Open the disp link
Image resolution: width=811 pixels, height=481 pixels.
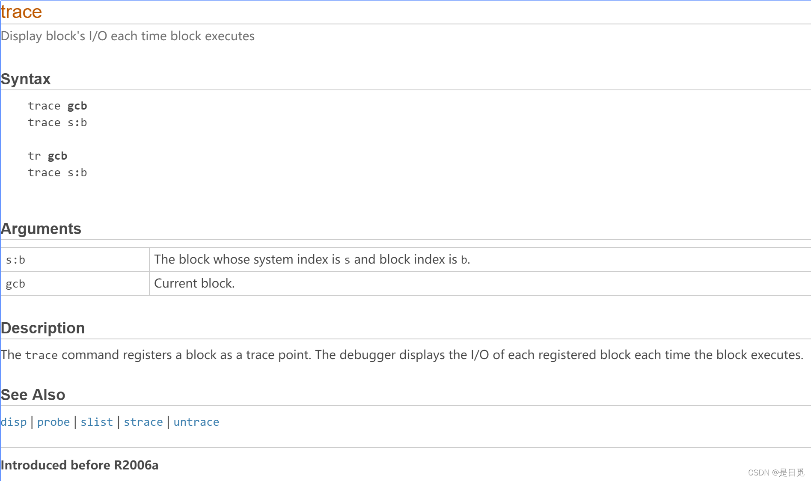click(14, 422)
